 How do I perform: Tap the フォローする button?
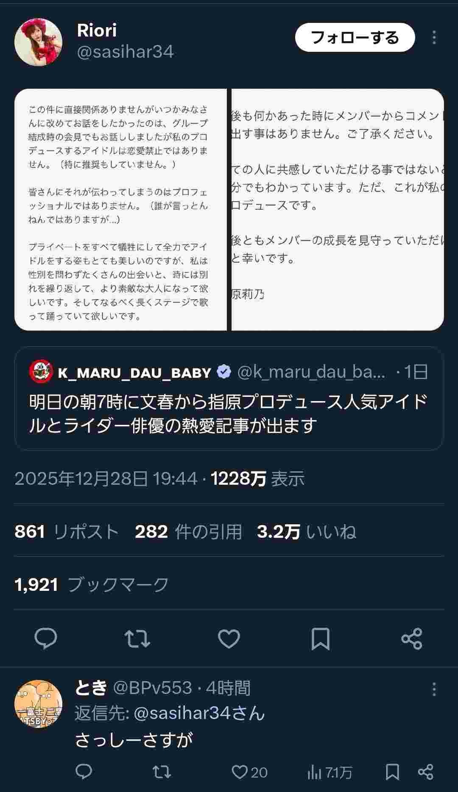point(355,37)
